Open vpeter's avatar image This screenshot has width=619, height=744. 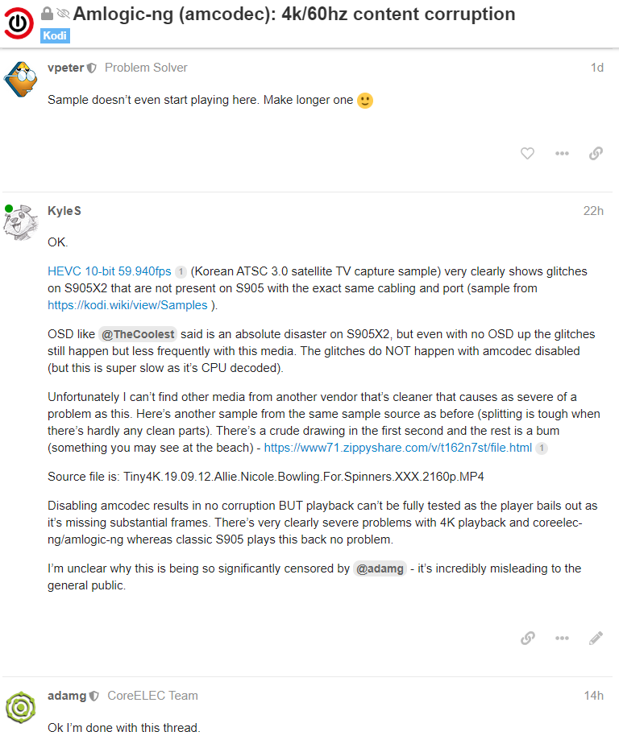[x=21, y=80]
